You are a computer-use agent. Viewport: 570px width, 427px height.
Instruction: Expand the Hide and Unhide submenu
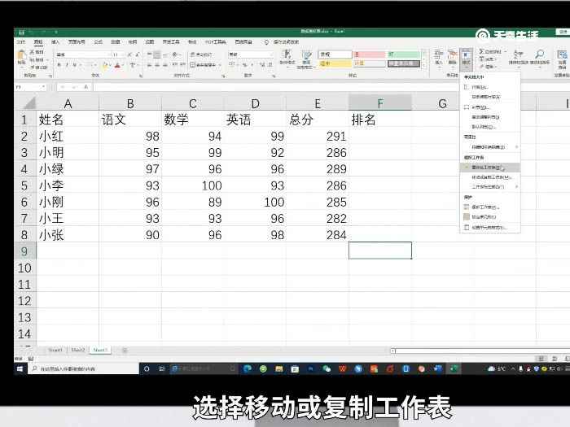(490, 147)
